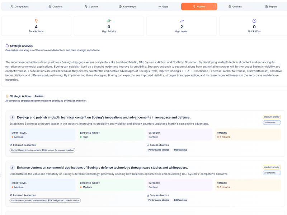The image size is (287, 215).
Task: Open the Outlines tab
Action: (x=235, y=6)
